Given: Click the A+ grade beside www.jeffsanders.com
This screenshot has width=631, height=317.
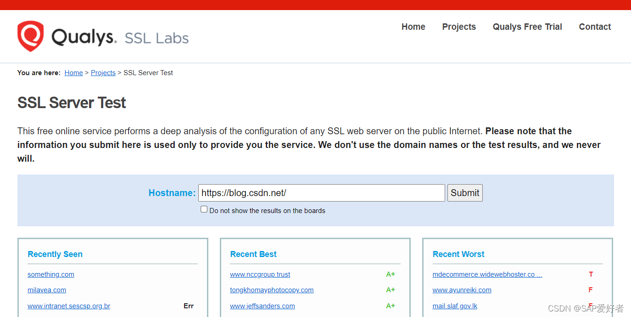Looking at the screenshot, I should click(x=391, y=306).
